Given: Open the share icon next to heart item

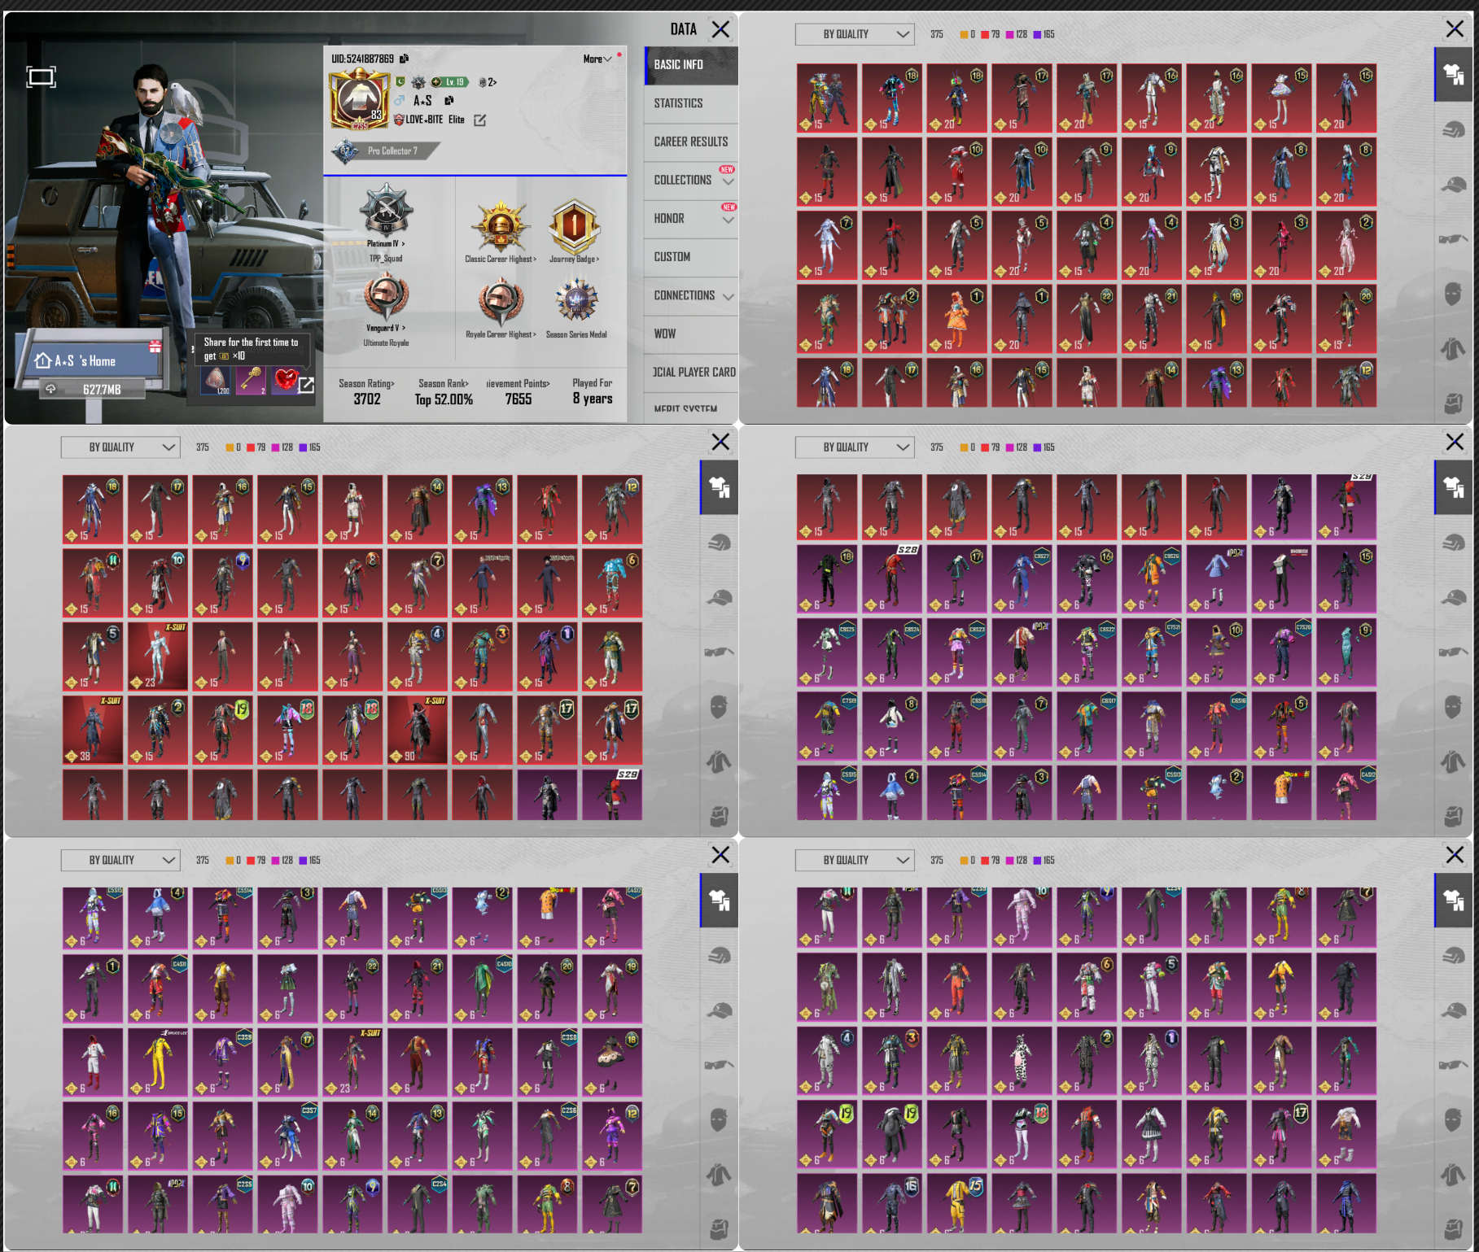Looking at the screenshot, I should [x=306, y=386].
